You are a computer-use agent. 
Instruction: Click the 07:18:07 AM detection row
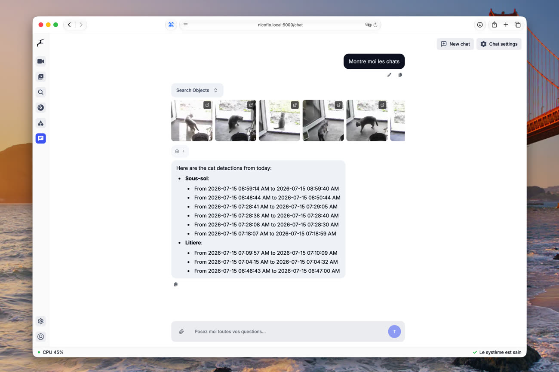(x=265, y=234)
